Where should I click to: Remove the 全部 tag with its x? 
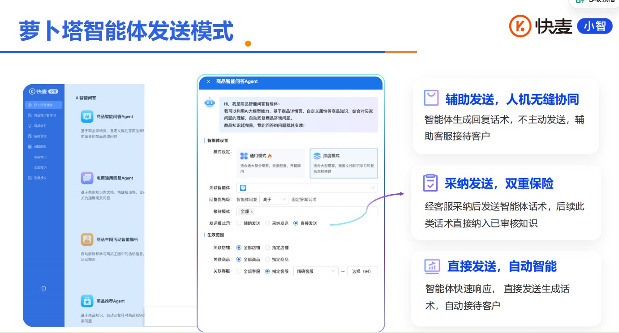[x=252, y=212]
